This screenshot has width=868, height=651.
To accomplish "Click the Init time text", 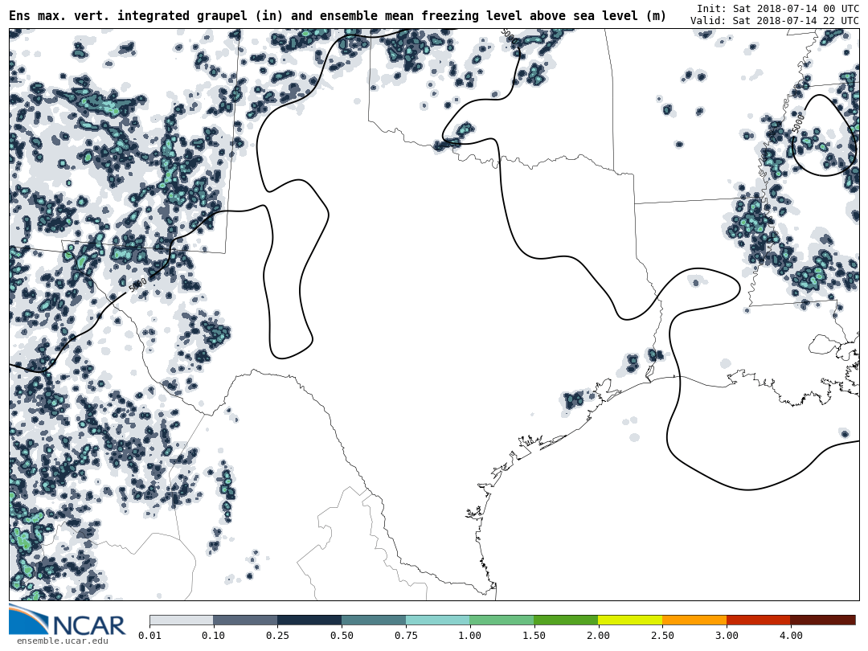I will (777, 8).
